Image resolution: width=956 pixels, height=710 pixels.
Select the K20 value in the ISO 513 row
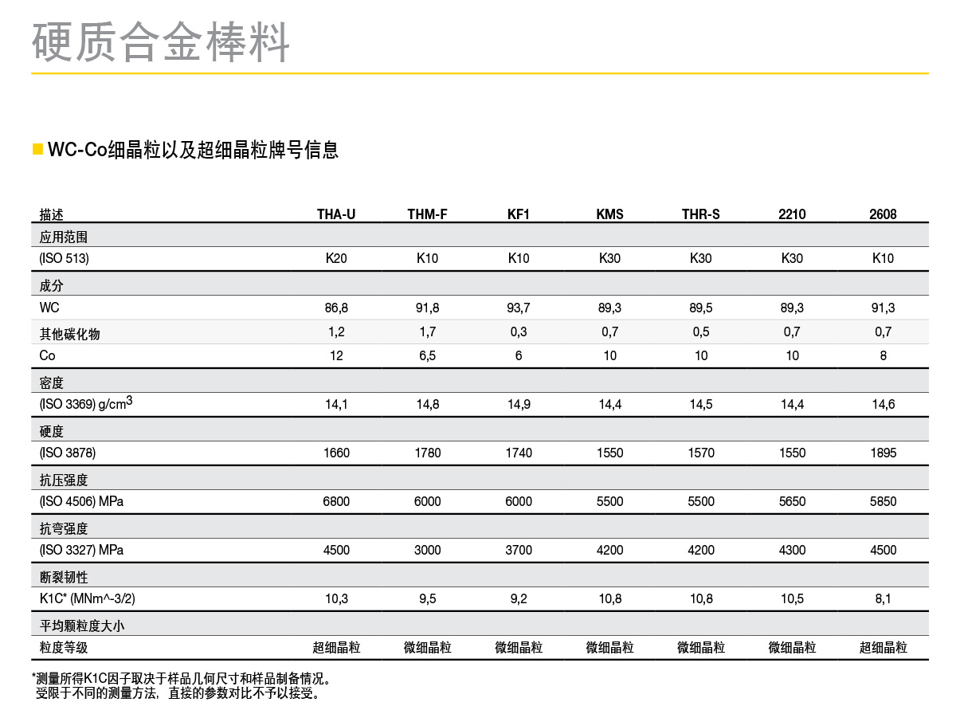pos(336,258)
